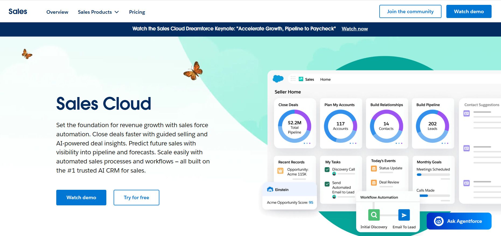The image size is (501, 236).
Task: Click the Agentforce robot icon
Action: pos(439,221)
